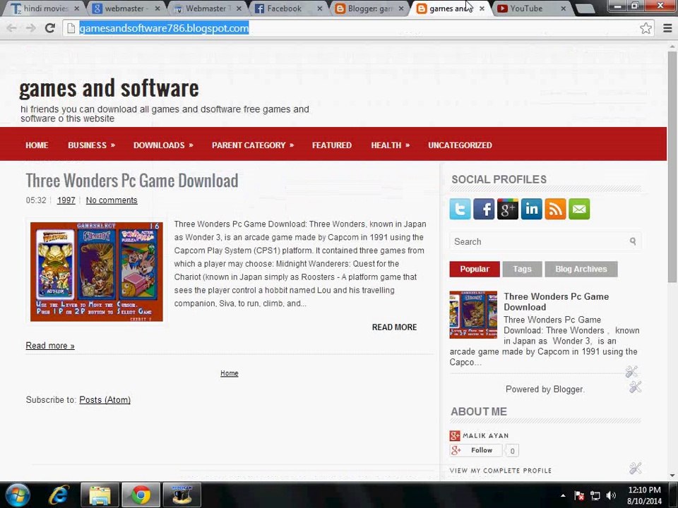Go forward with the browser forward arrow

[30, 28]
